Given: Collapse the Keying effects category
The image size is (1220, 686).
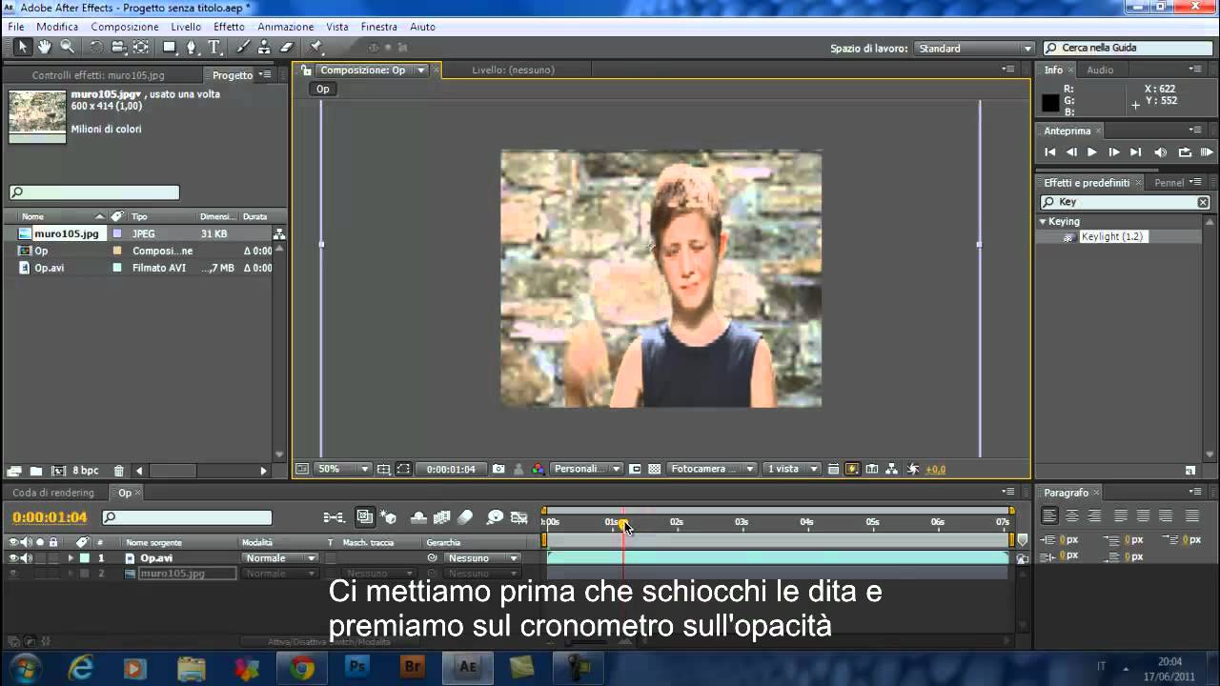Looking at the screenshot, I should [x=1043, y=221].
